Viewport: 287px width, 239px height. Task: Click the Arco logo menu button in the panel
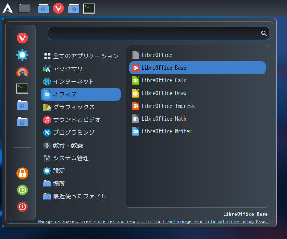(8, 8)
